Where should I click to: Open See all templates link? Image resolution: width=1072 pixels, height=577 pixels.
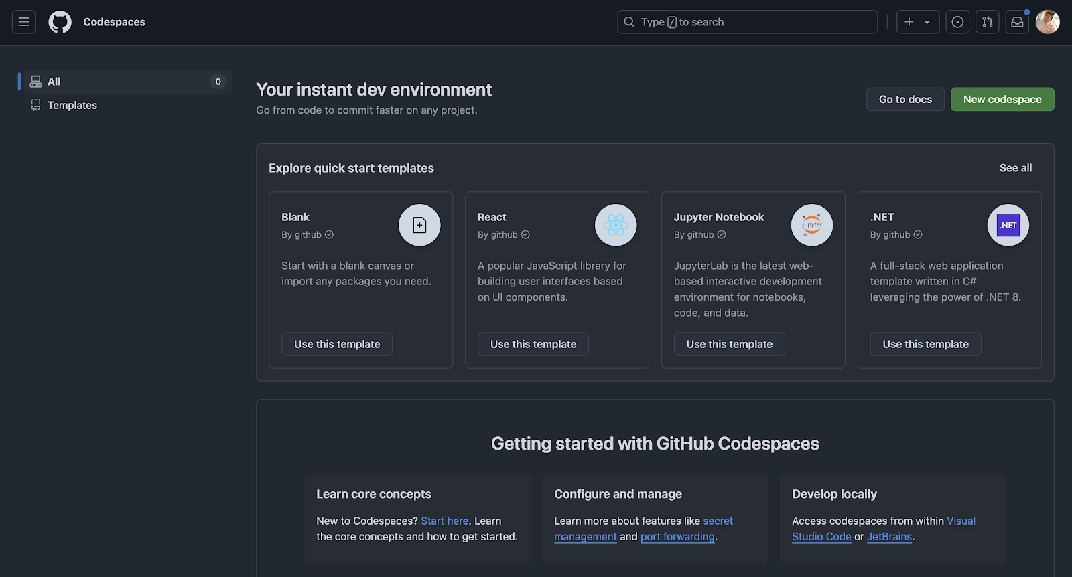[x=1016, y=168]
